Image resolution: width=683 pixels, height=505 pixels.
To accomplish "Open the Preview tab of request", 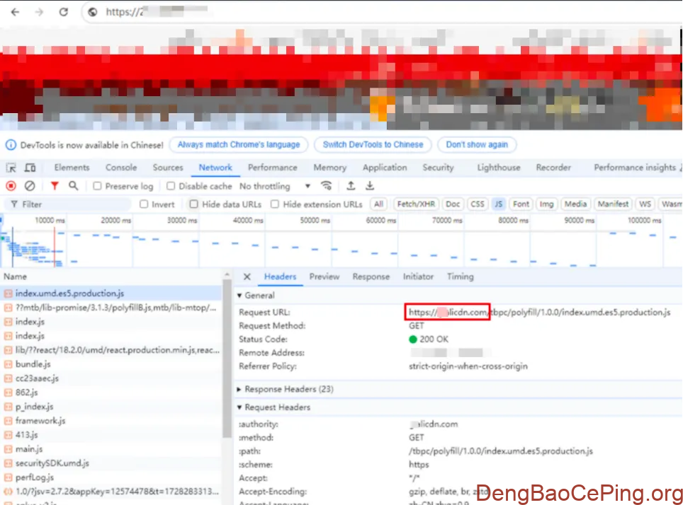I will click(x=324, y=277).
